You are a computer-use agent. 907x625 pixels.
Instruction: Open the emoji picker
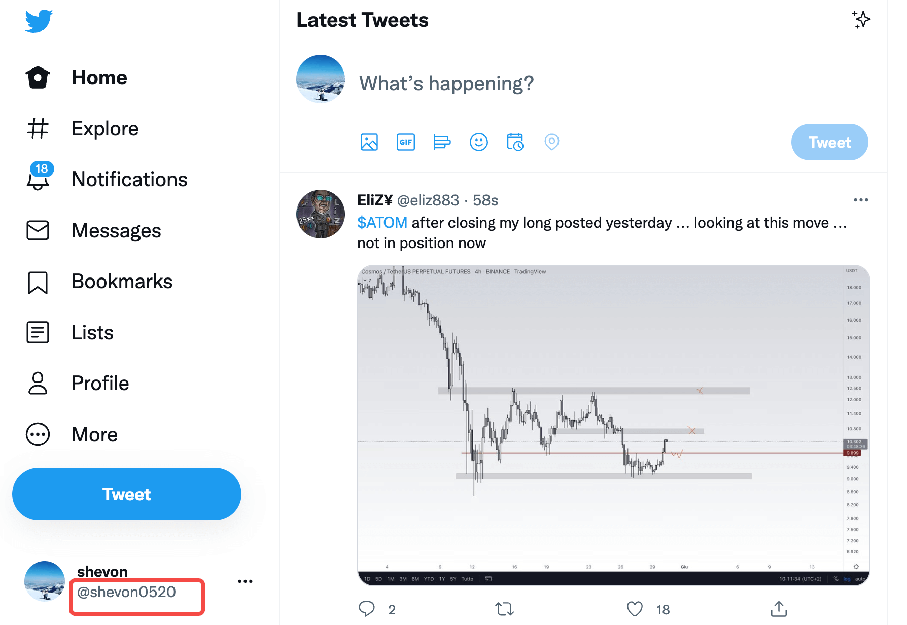(478, 142)
